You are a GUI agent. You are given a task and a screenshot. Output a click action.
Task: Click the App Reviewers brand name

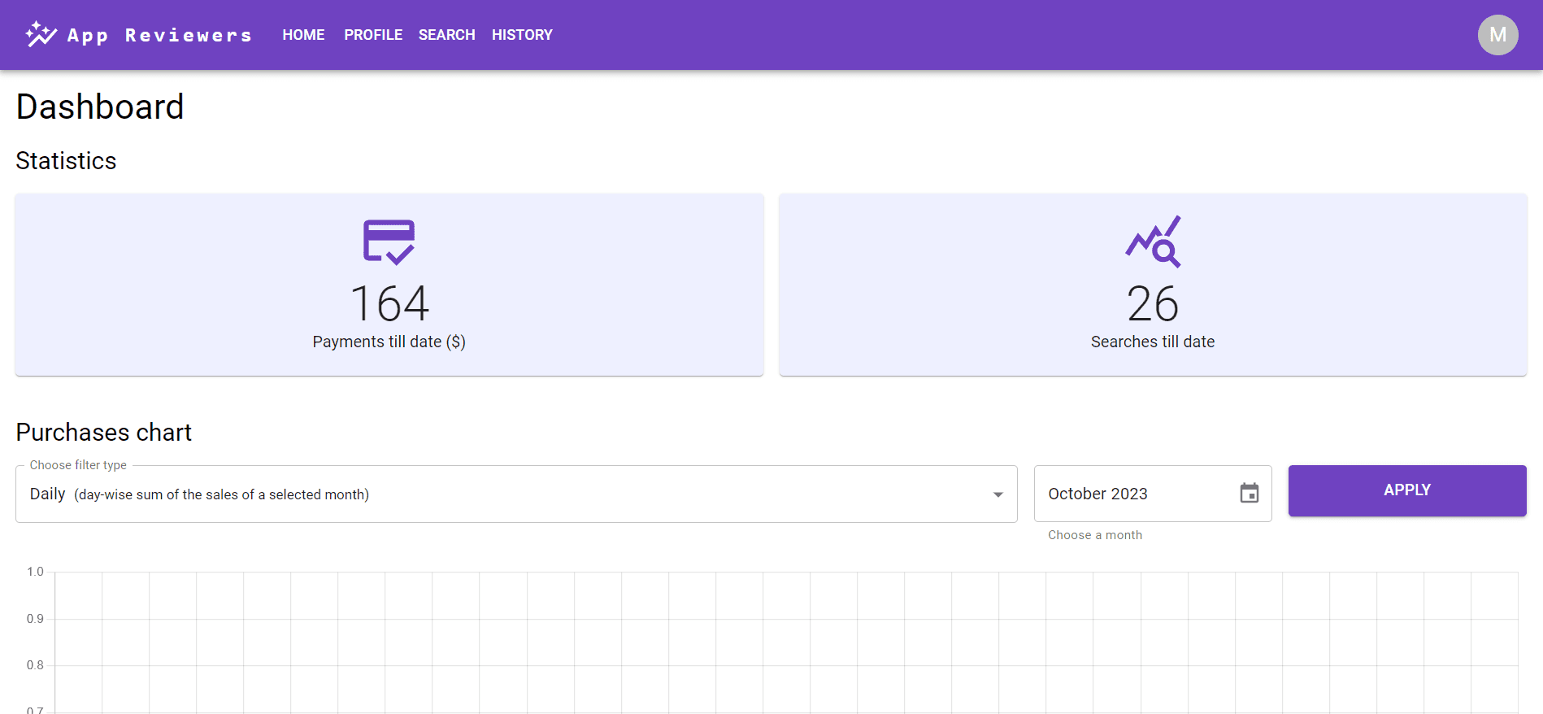click(159, 35)
